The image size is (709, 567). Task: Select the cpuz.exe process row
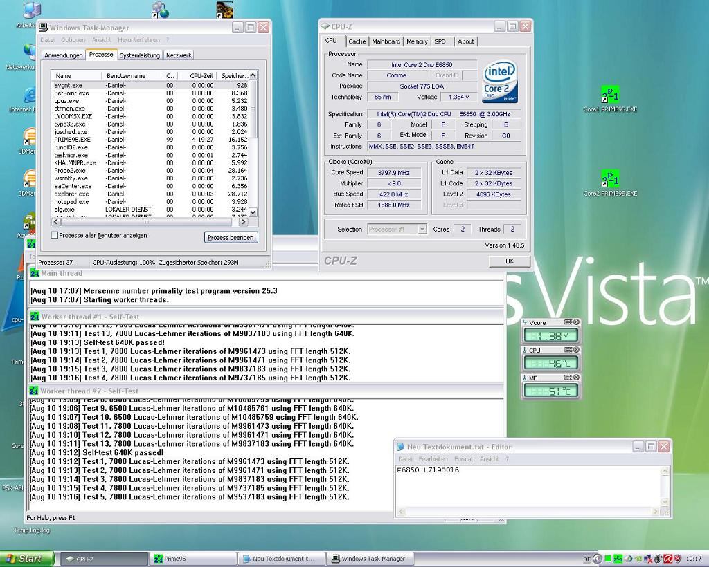click(150, 101)
